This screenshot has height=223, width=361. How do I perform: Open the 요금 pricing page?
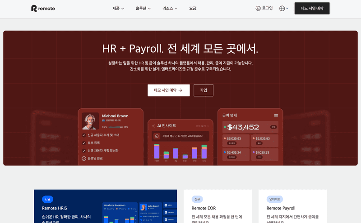point(193,8)
